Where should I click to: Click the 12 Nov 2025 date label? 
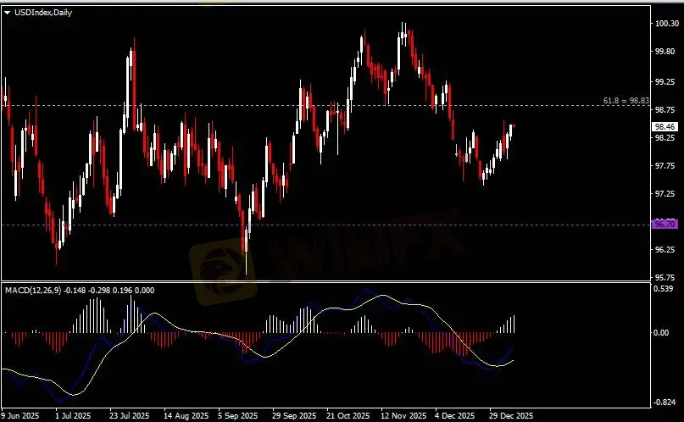tap(403, 416)
